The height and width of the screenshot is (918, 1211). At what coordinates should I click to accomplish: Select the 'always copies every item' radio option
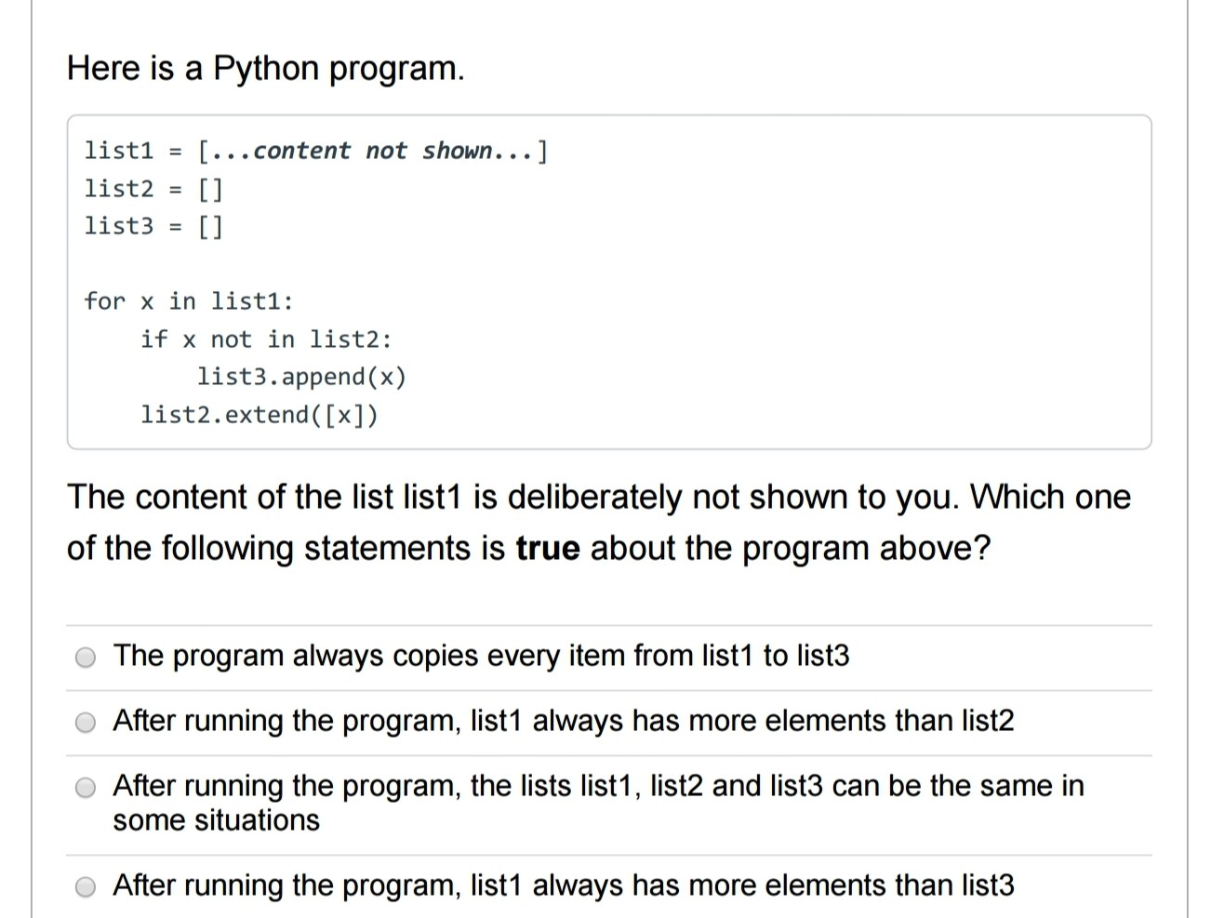[x=86, y=658]
